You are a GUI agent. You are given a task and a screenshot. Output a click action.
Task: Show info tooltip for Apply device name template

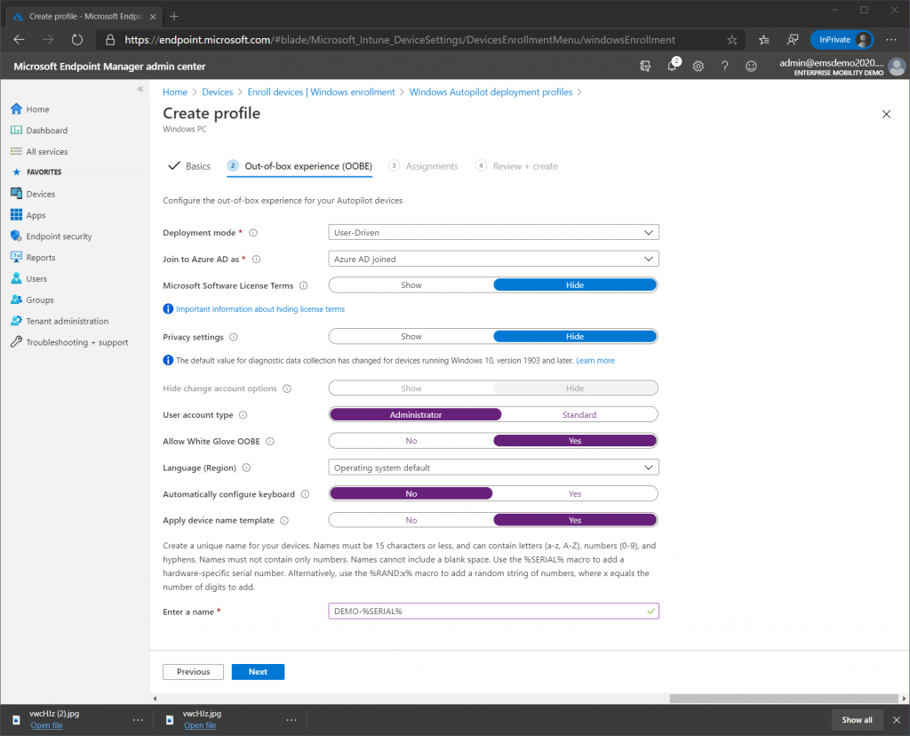pos(284,521)
